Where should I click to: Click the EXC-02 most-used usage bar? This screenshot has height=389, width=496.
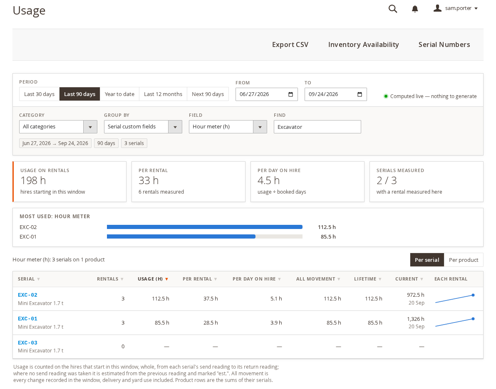(205, 227)
